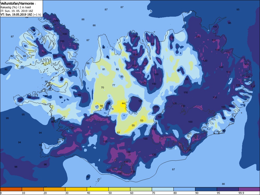Select the humidity value 81 on the map
The image size is (260, 195).
tap(104, 69)
